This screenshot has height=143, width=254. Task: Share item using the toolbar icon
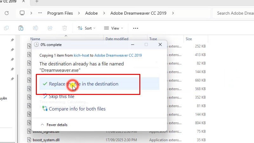(x=50, y=28)
